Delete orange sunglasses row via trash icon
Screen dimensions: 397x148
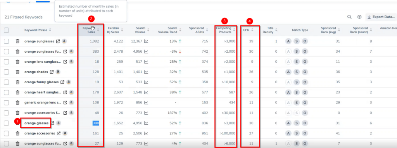pos(17,41)
